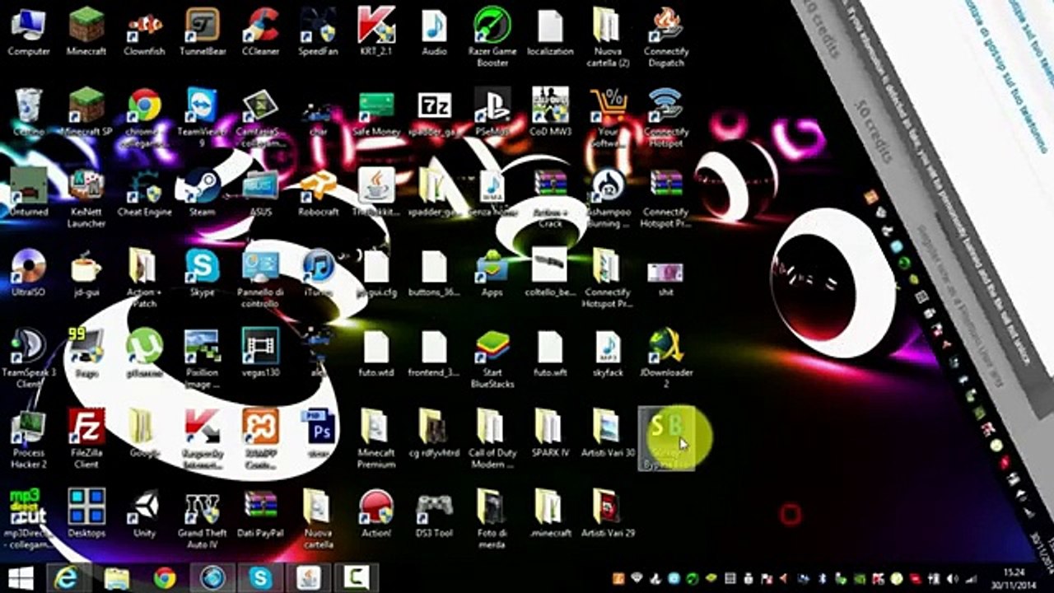
Task: Select the Minecraft SP shortcut
Action: [x=86, y=112]
